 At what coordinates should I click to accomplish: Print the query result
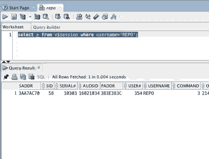click(x=14, y=77)
